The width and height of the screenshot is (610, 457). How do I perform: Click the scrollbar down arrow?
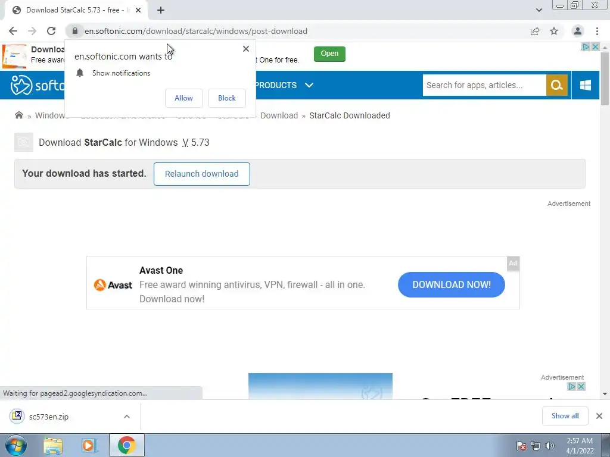(x=605, y=394)
